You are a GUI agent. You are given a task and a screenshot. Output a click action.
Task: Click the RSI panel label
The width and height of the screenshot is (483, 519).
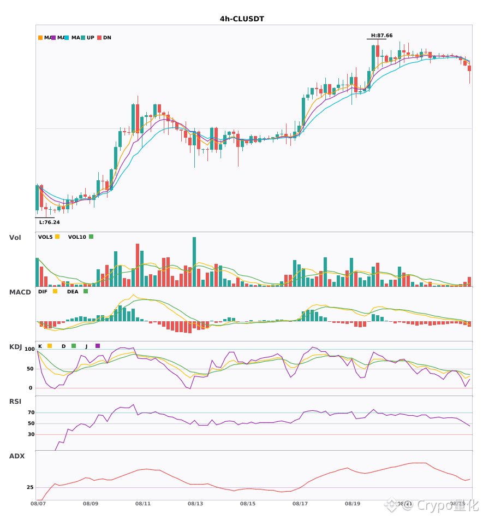point(15,402)
